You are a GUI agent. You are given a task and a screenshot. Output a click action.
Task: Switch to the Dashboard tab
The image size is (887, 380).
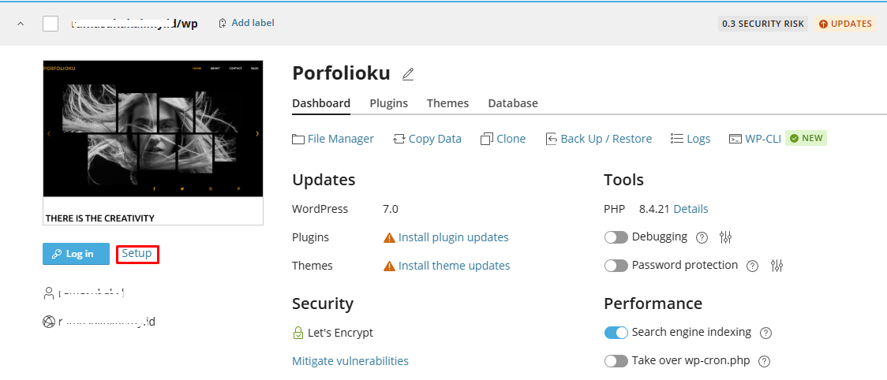pos(321,103)
